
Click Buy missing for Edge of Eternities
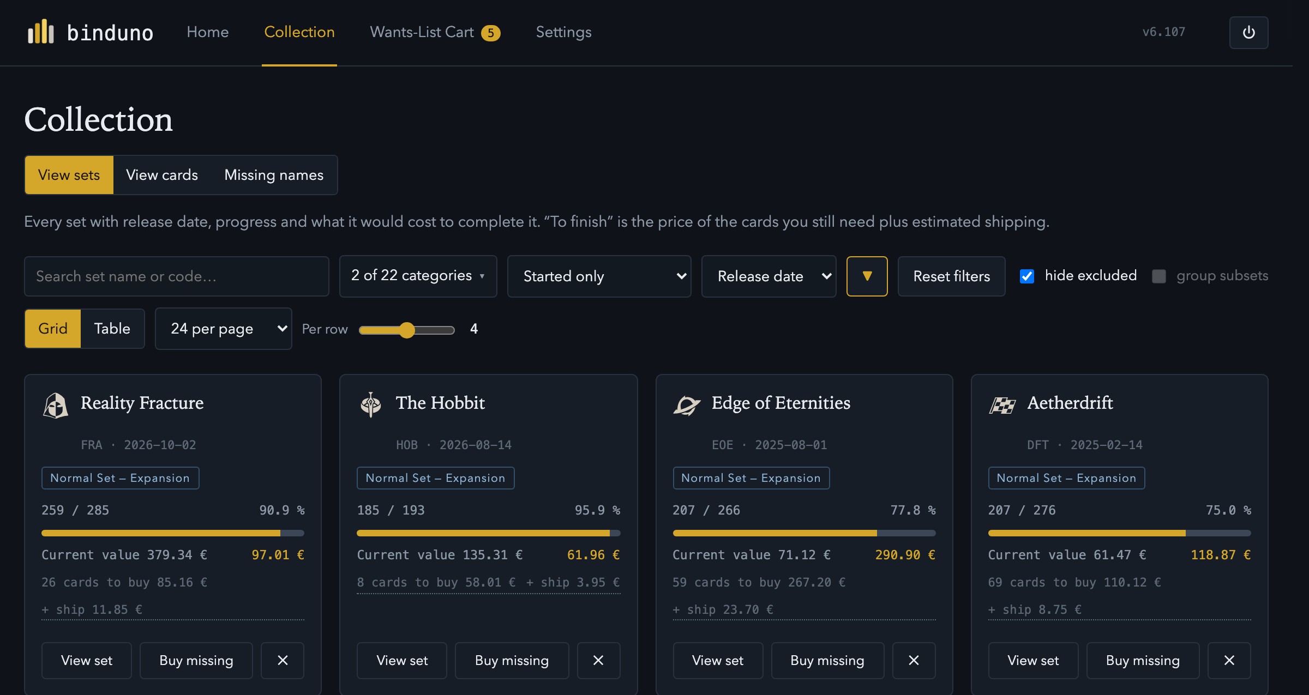[827, 660]
